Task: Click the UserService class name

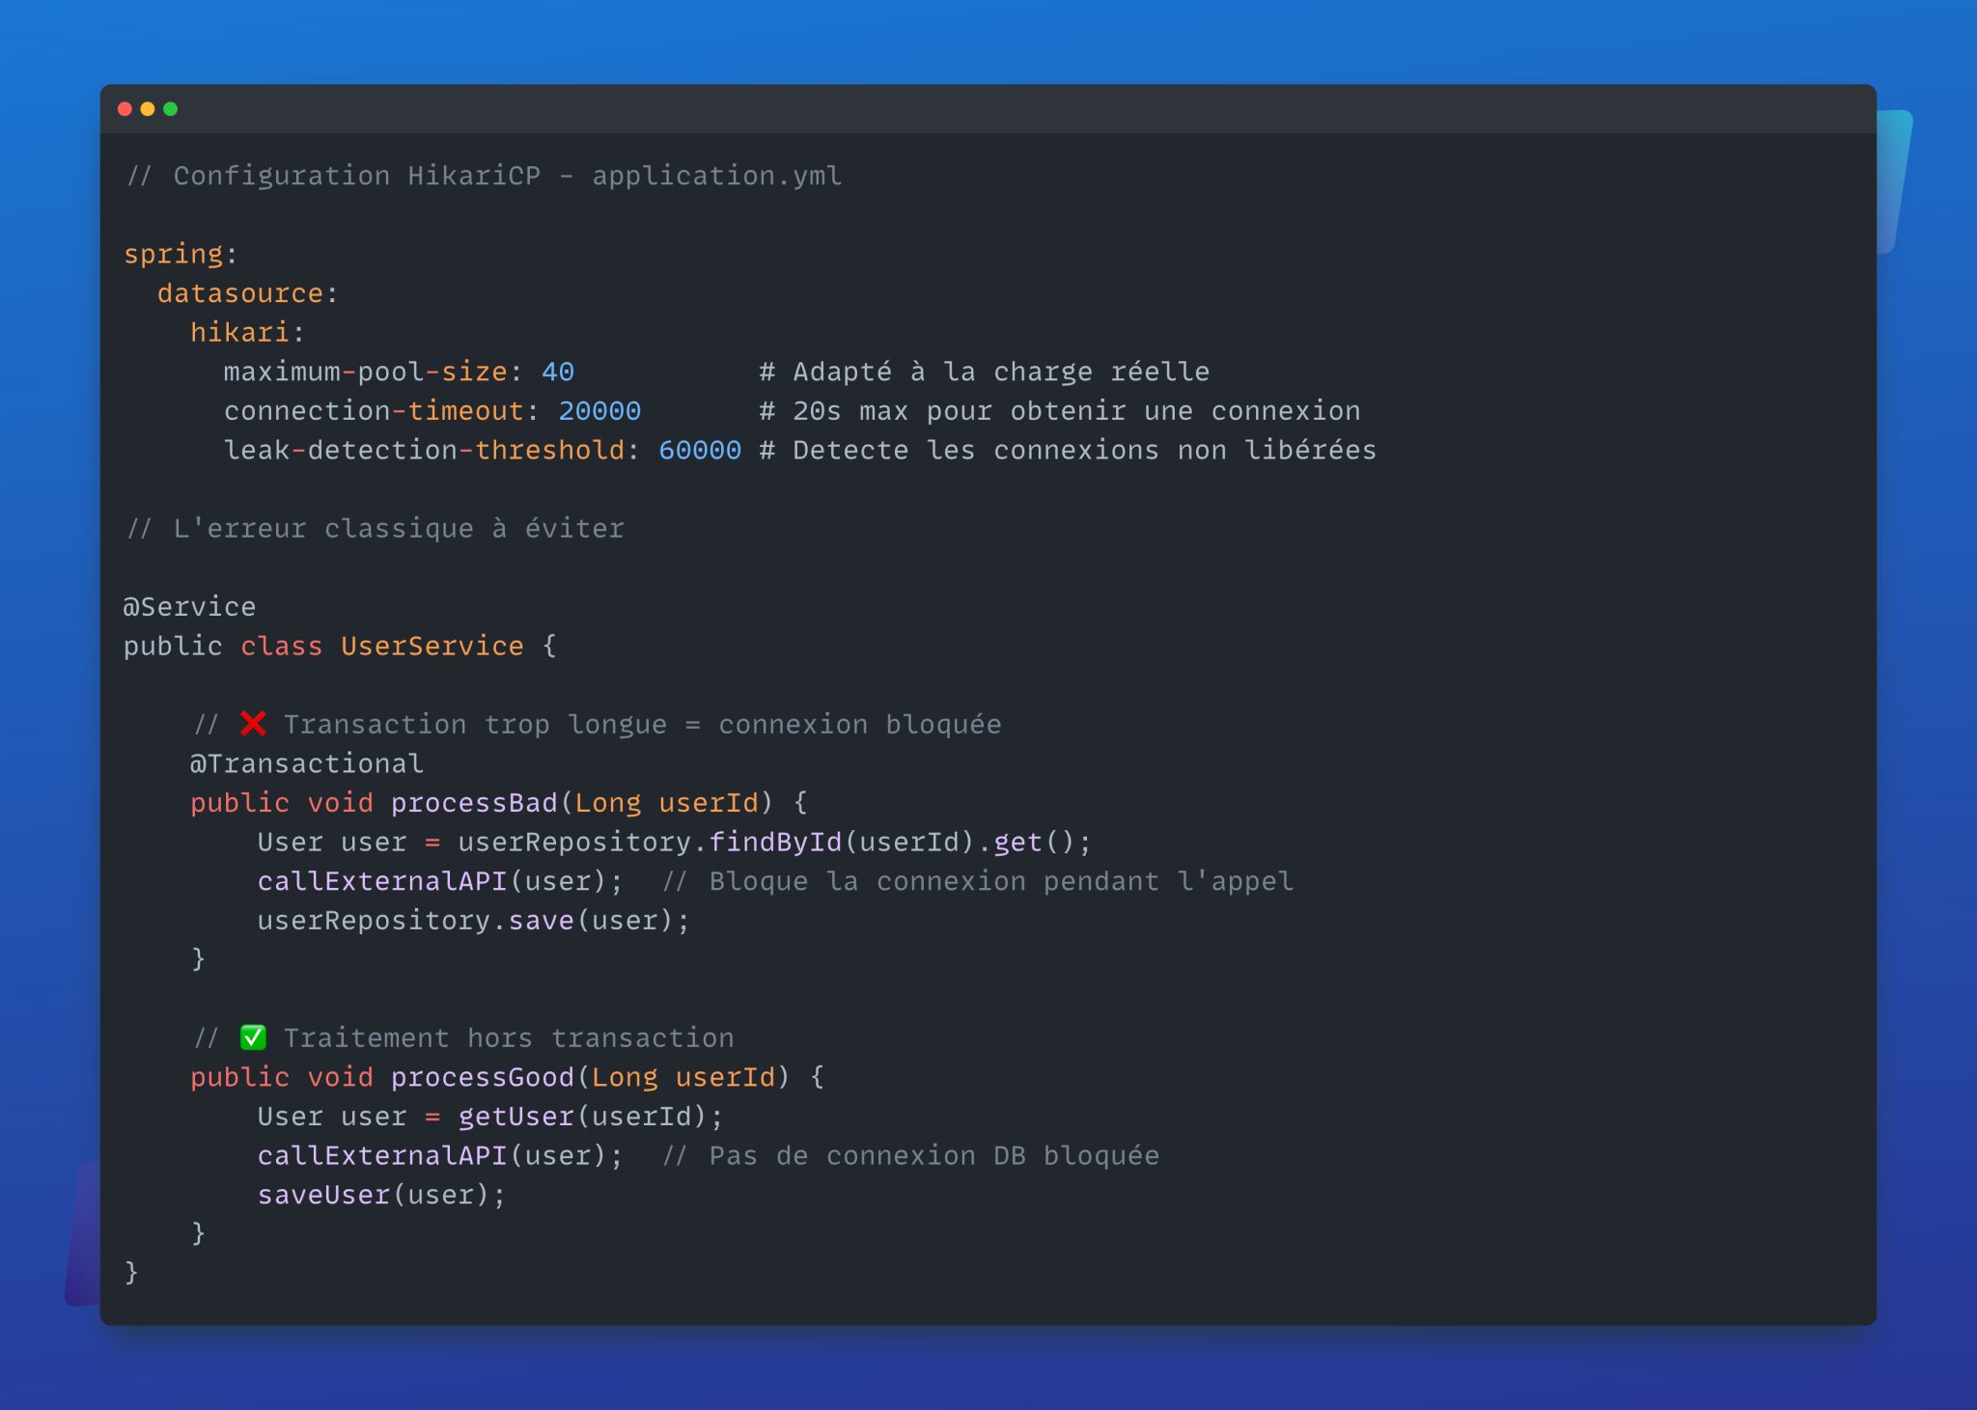Action: pyautogui.click(x=432, y=646)
